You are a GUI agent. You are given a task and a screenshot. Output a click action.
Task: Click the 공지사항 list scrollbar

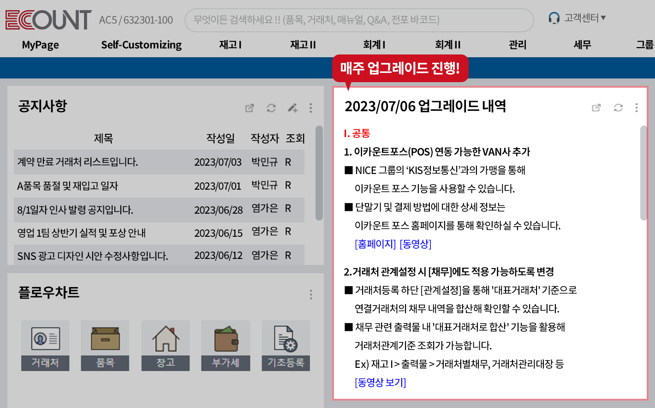point(319,173)
